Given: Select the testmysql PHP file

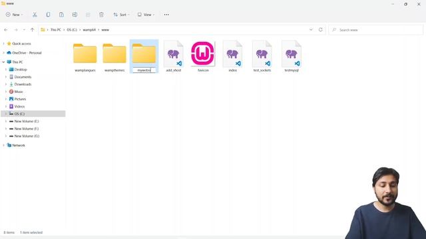Looking at the screenshot, I should coord(292,56).
